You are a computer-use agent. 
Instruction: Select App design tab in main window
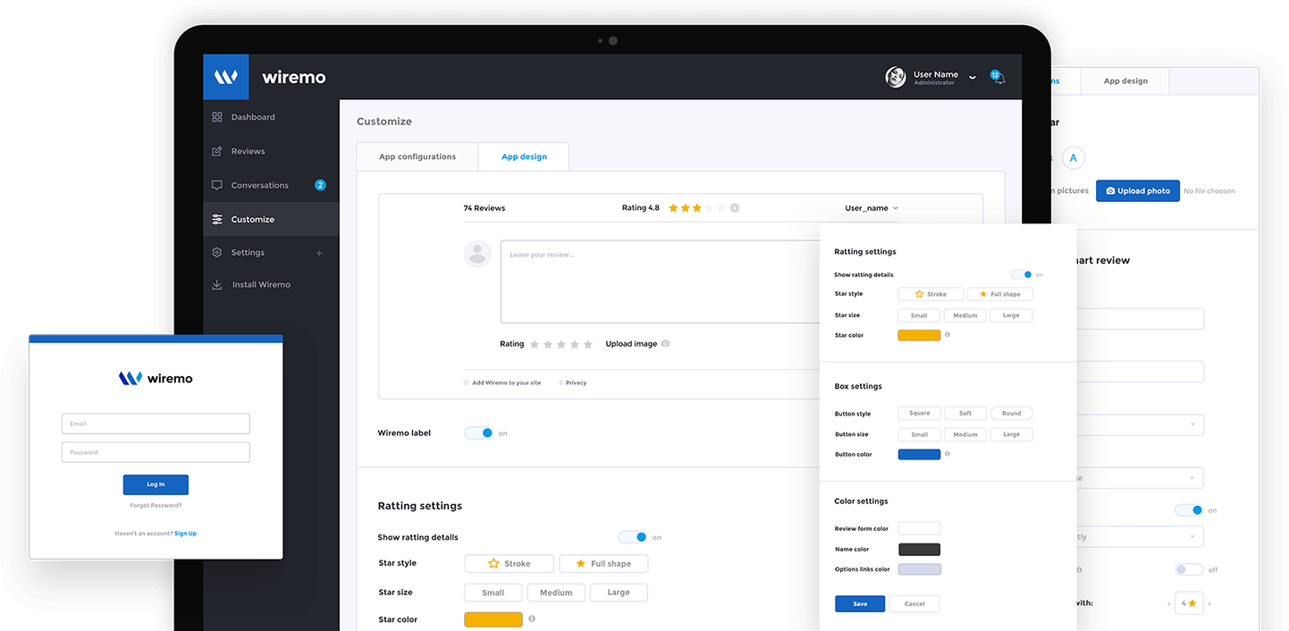click(524, 156)
